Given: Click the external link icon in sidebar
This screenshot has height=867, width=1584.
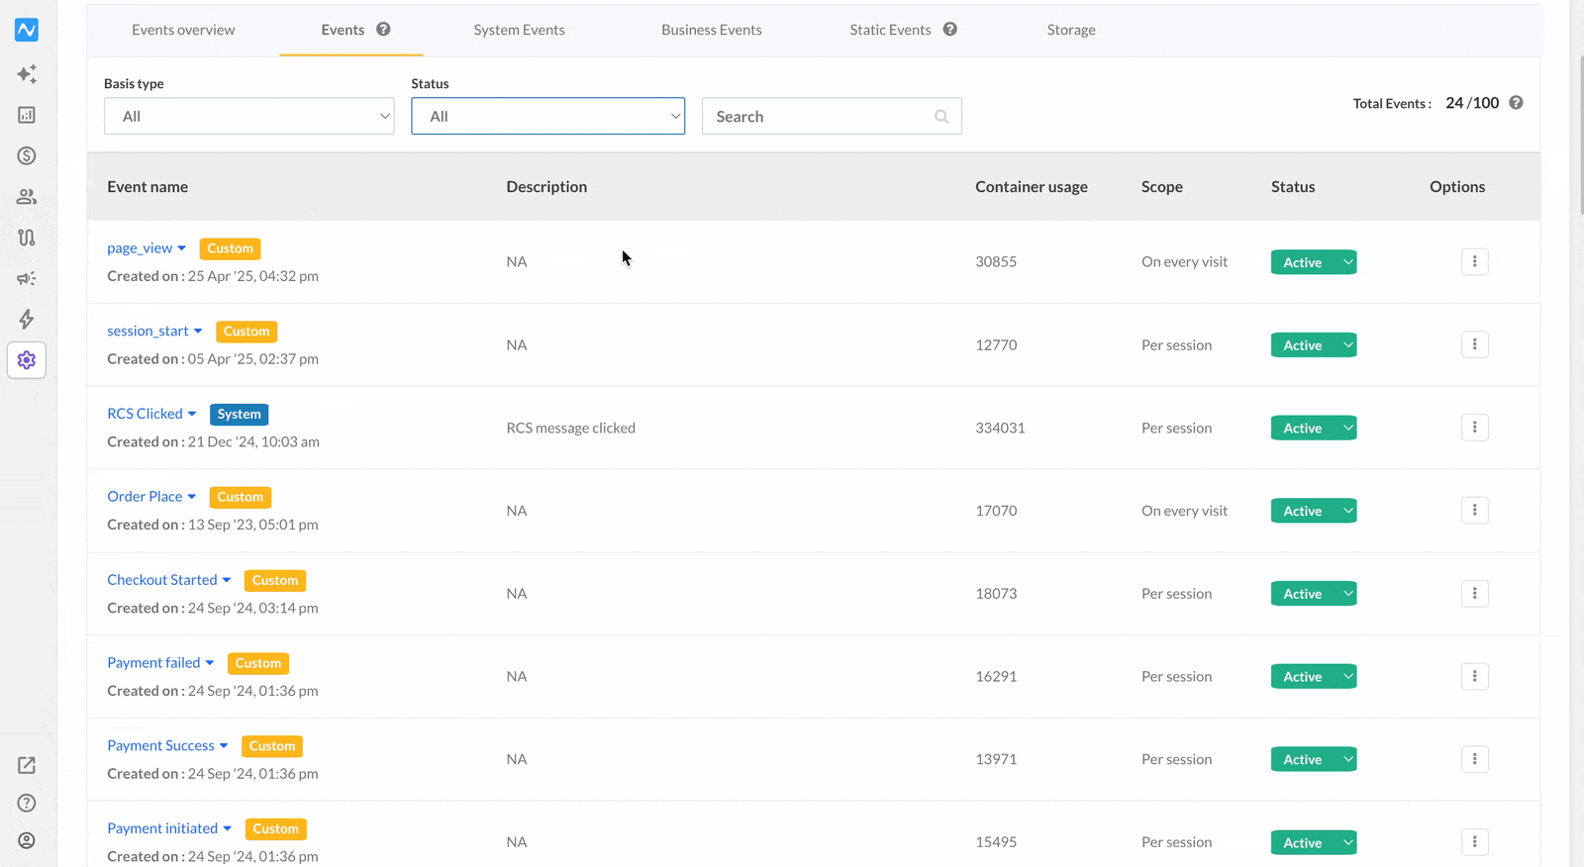Looking at the screenshot, I should point(27,765).
